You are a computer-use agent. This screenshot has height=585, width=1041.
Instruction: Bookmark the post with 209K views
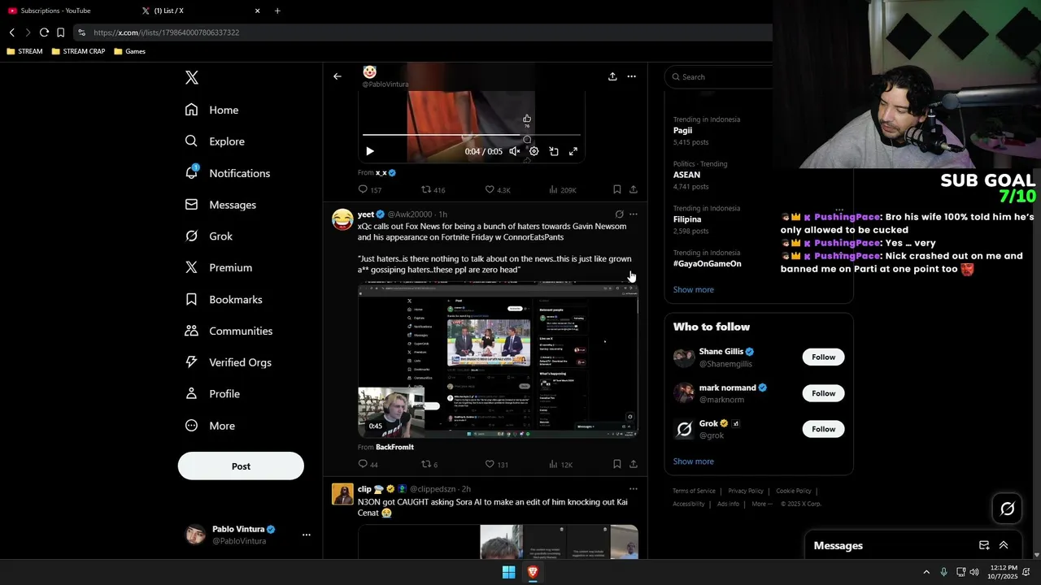(617, 189)
